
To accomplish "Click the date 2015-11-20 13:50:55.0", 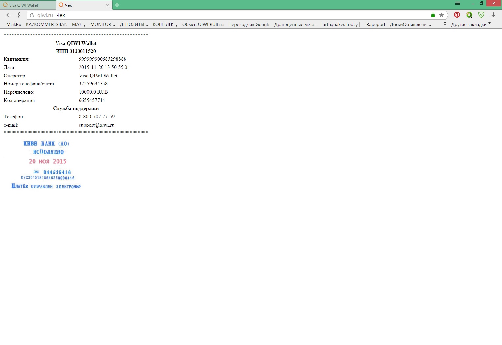I will point(103,67).
